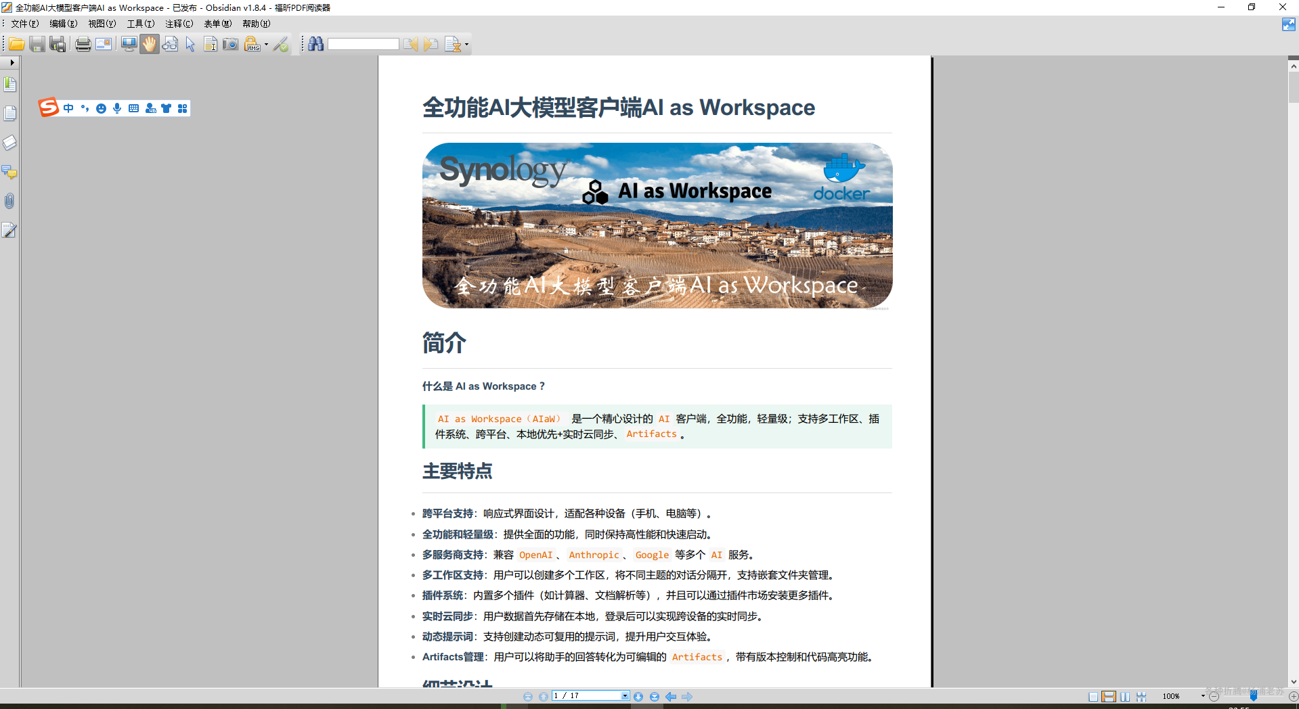The height and width of the screenshot is (709, 1299).
Task: Toggle Chinese punctuation mode on Sogou bar
Action: pyautogui.click(x=85, y=108)
